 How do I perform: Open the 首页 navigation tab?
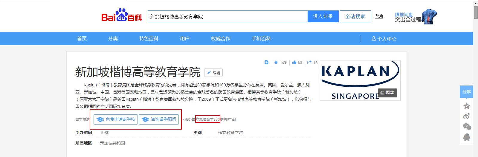coord(82,39)
